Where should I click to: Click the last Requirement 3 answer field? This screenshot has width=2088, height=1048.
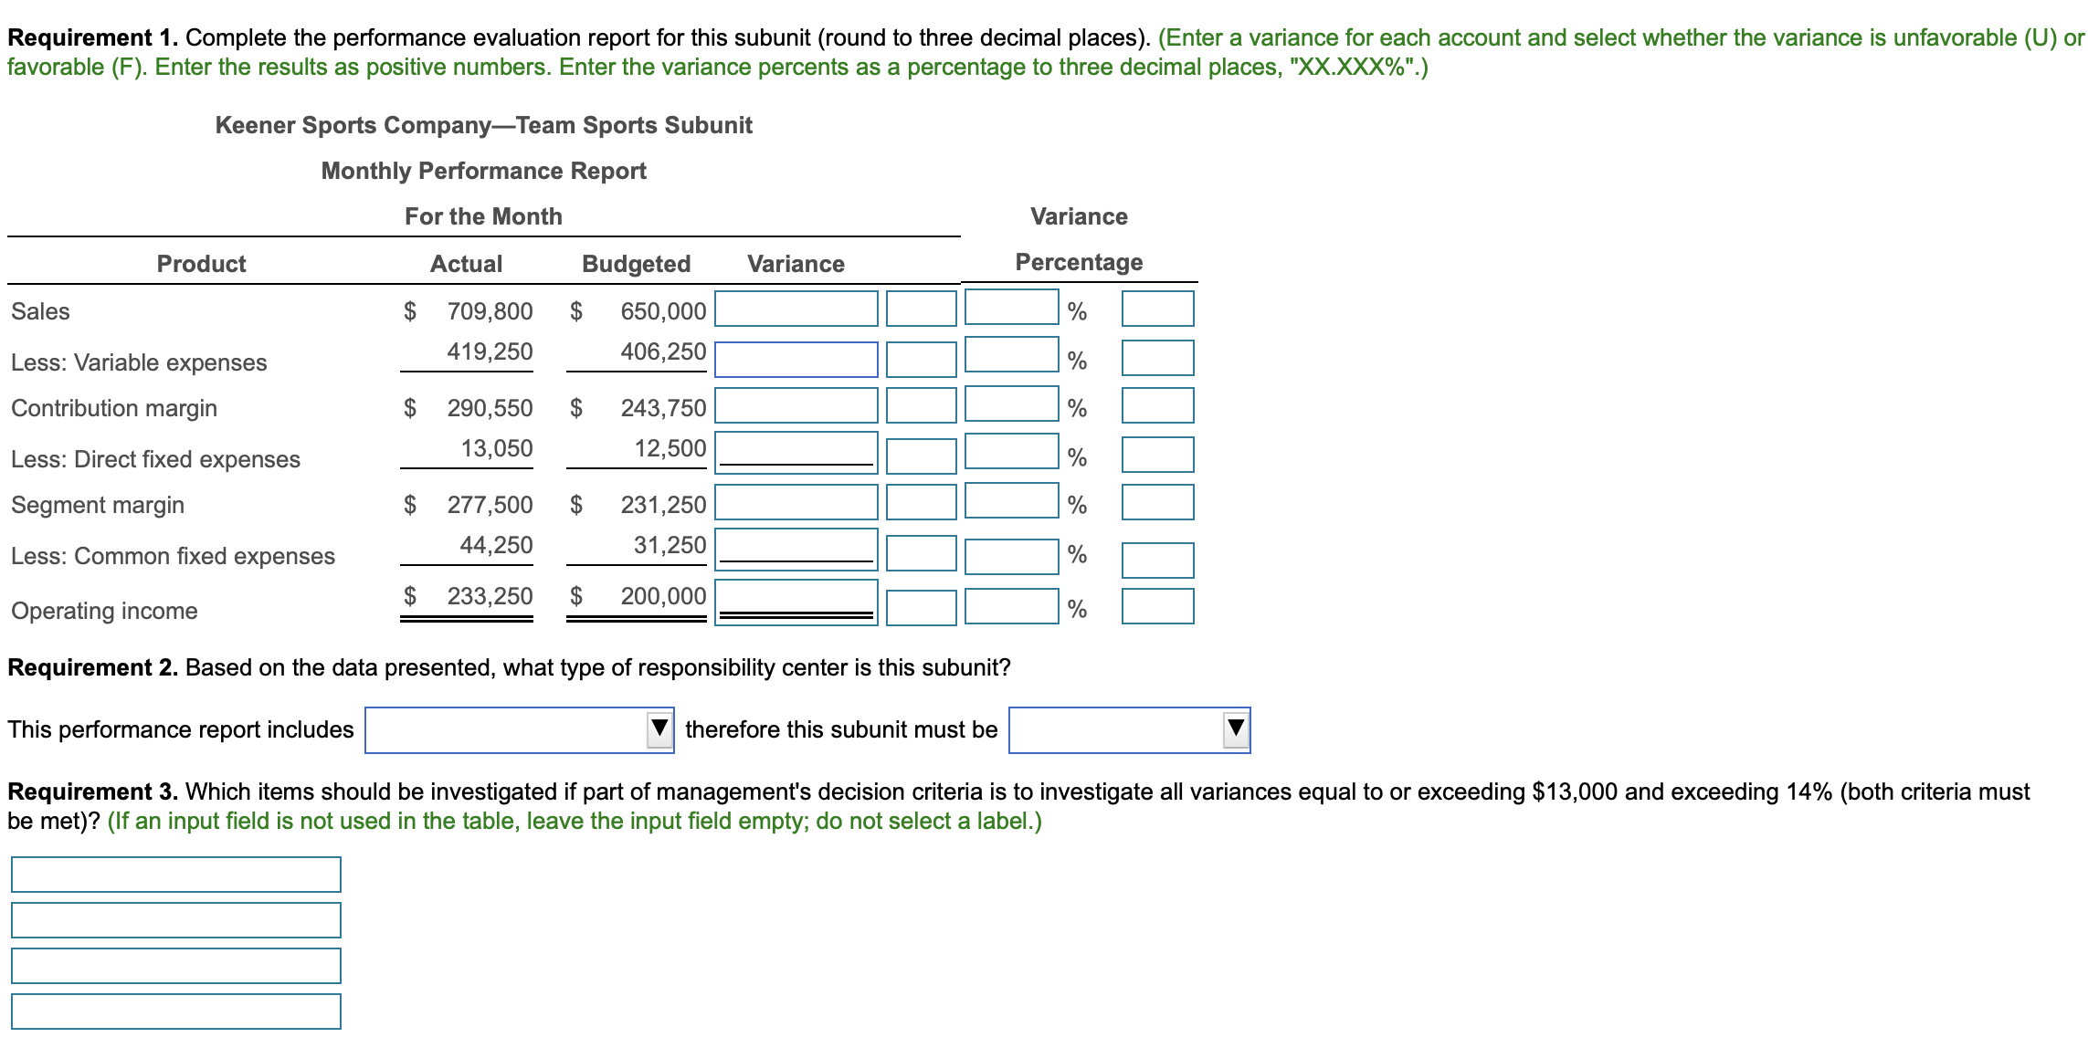tap(176, 1011)
